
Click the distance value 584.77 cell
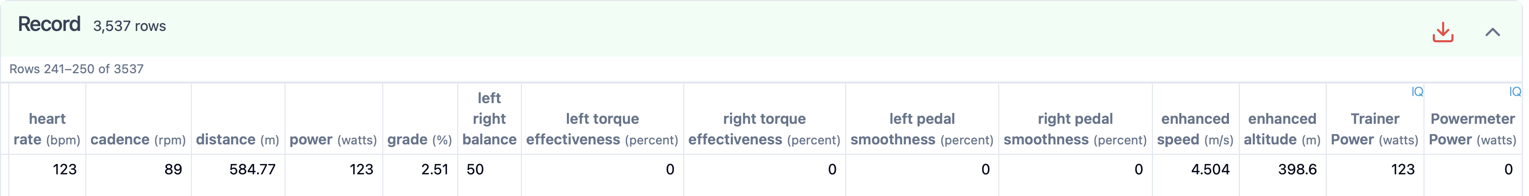pos(237,170)
